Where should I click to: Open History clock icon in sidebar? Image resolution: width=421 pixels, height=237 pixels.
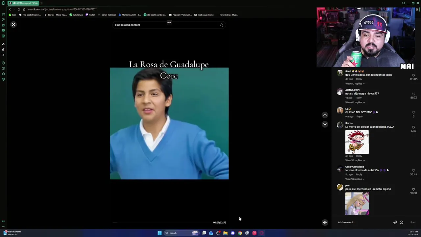(3, 68)
